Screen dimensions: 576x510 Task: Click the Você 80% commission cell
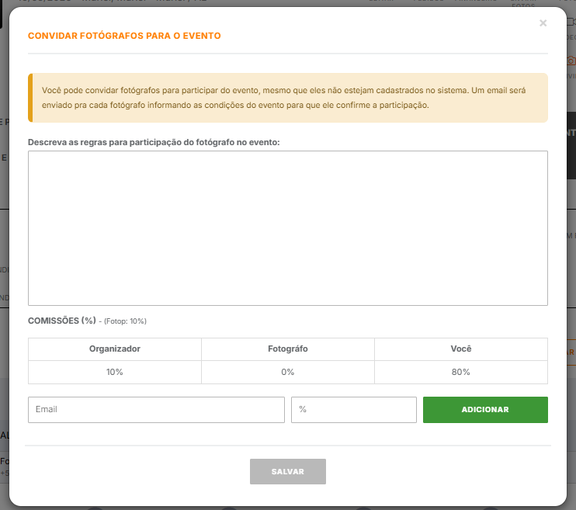tap(460, 372)
